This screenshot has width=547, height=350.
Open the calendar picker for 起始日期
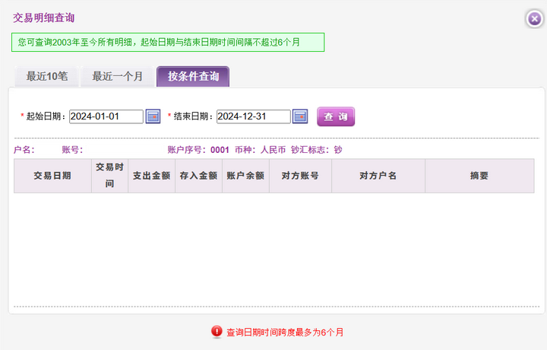pyautogui.click(x=153, y=116)
